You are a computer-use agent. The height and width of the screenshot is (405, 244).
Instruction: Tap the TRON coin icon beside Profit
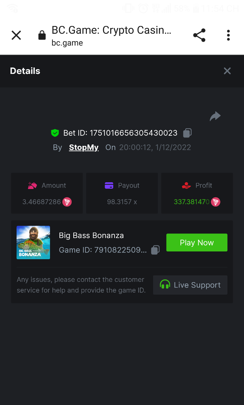click(x=216, y=202)
